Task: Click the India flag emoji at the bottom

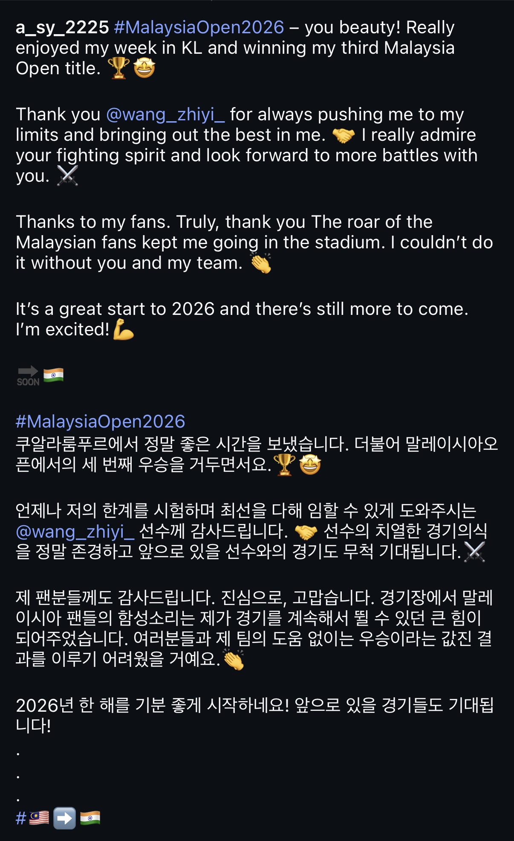Action: point(90,818)
